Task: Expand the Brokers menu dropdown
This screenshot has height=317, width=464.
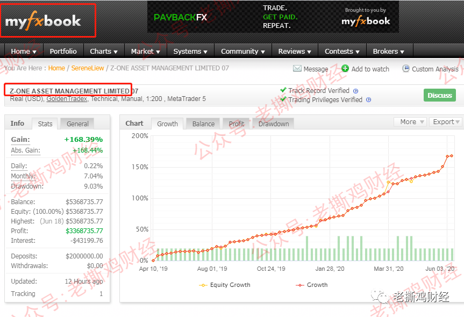Action: tap(389, 51)
